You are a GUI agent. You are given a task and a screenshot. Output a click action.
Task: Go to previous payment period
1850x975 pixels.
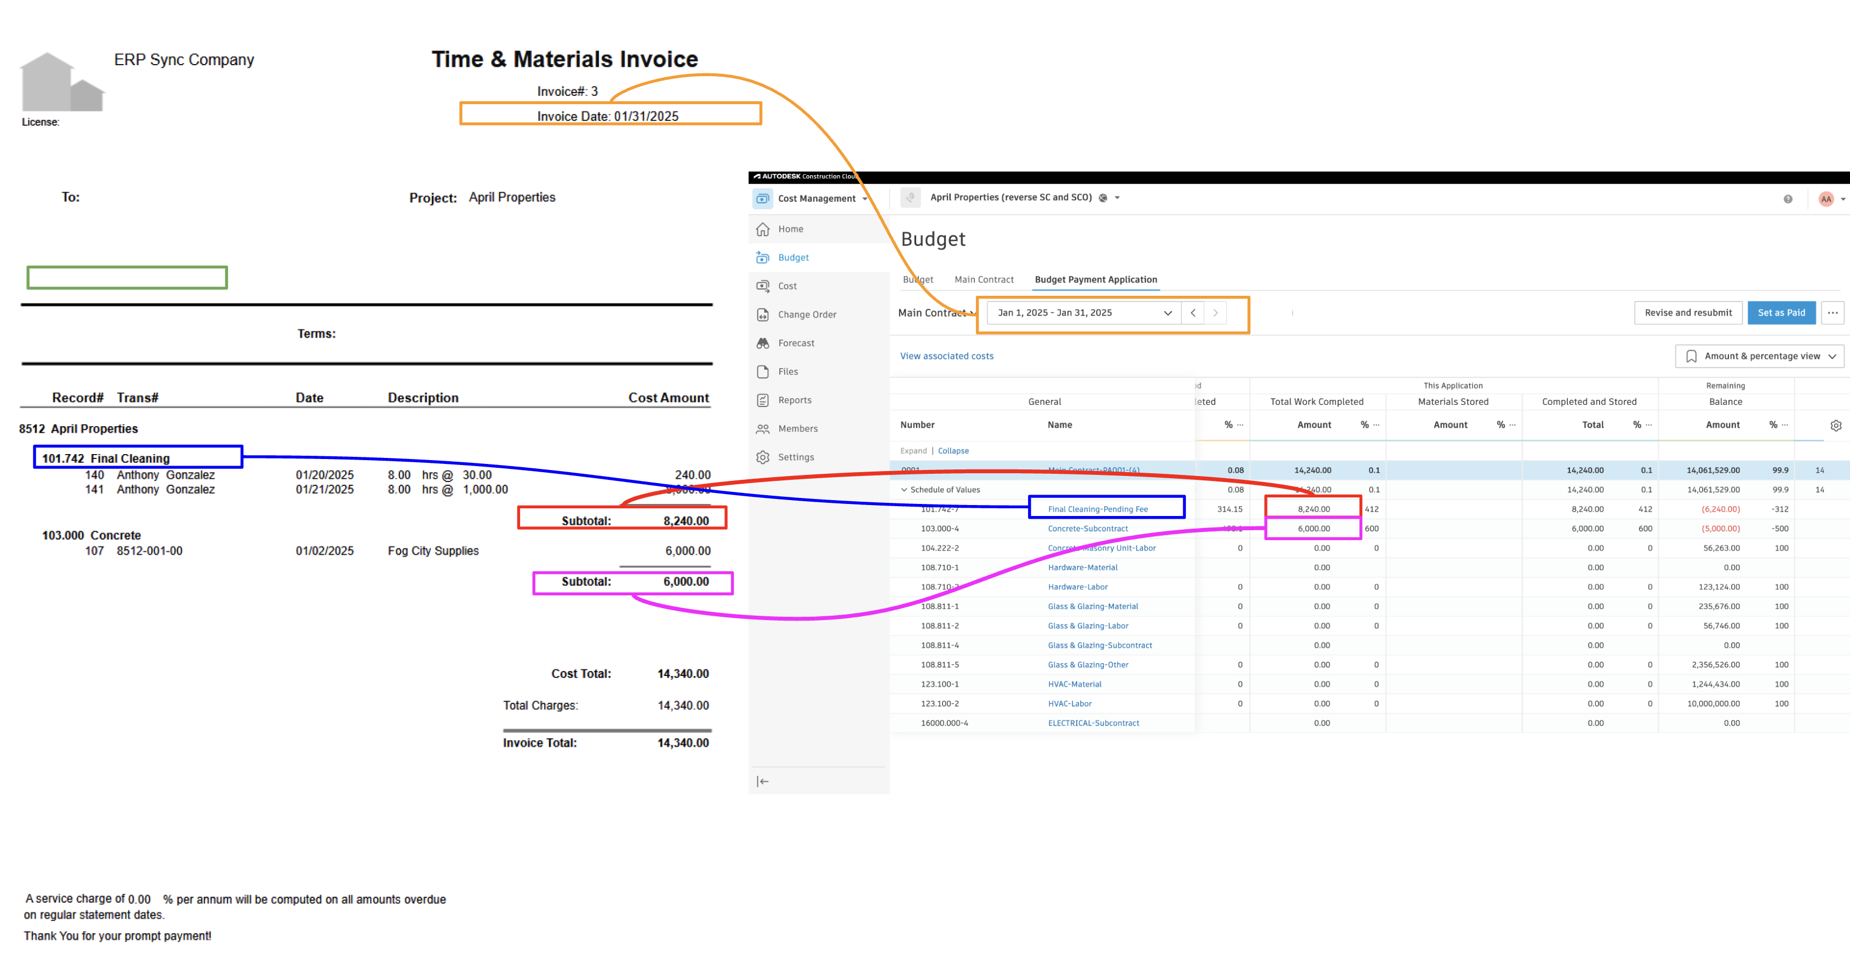[1193, 313]
